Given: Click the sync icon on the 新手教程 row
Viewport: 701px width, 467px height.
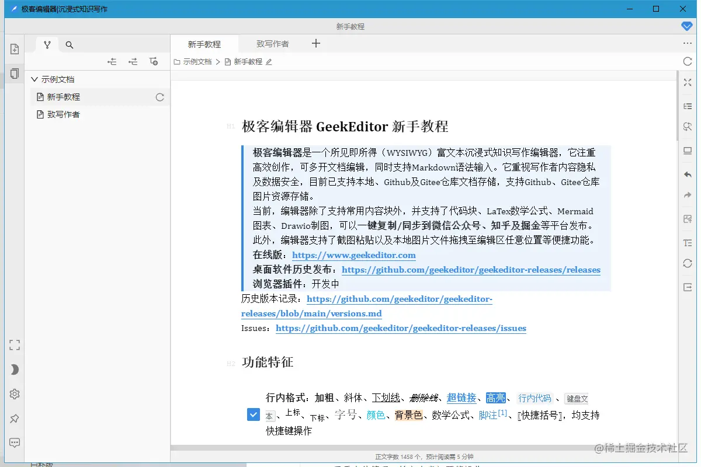Looking at the screenshot, I should pos(159,97).
